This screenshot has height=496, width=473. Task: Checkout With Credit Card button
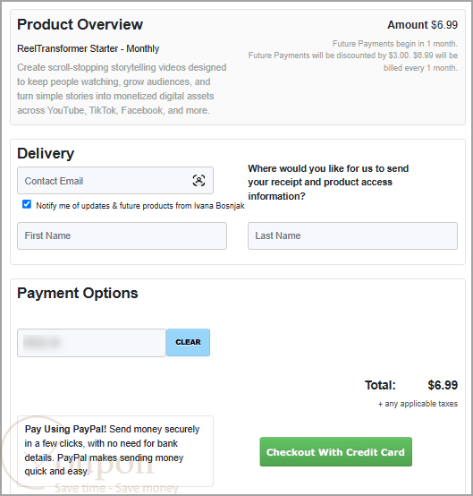point(336,452)
